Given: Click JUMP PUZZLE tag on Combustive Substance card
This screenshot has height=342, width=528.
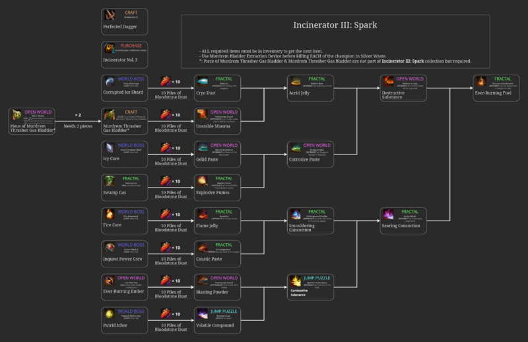Looking at the screenshot, I should coord(317,278).
